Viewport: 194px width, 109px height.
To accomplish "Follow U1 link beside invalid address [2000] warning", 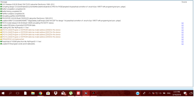I will tap(182, 30).
